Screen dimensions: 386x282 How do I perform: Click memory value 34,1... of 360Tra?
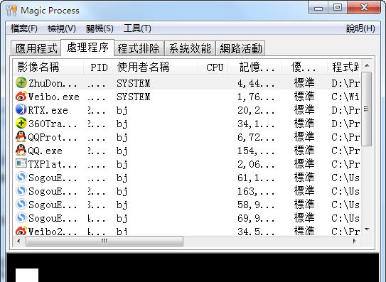pos(256,124)
